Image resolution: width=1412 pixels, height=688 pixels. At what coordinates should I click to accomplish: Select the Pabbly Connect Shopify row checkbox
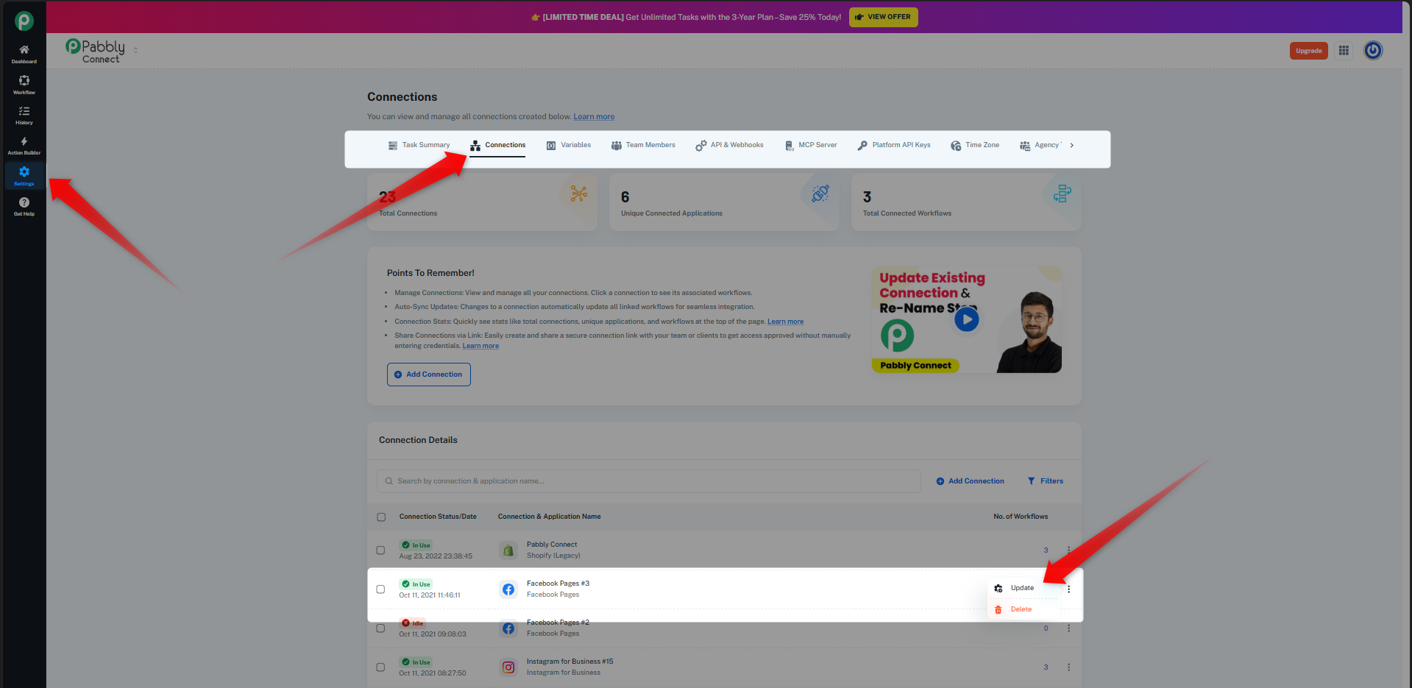coord(380,550)
